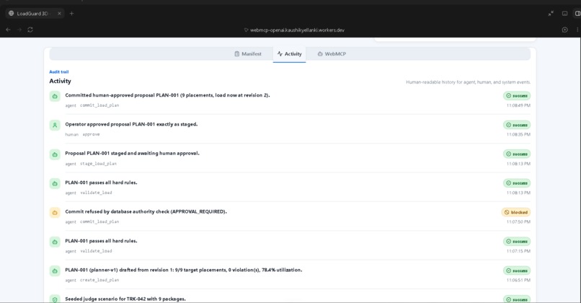581x303 pixels.
Task: Go back to previous page
Action: click(x=8, y=30)
